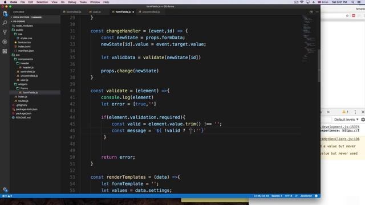Click the editor minimap code overview

[x=309, y=38]
